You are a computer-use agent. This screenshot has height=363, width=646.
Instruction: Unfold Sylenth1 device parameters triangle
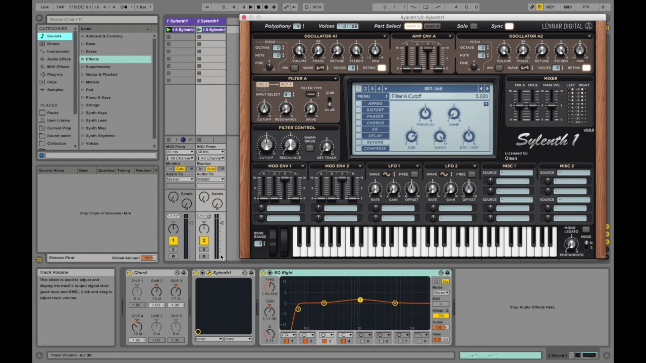[202, 273]
